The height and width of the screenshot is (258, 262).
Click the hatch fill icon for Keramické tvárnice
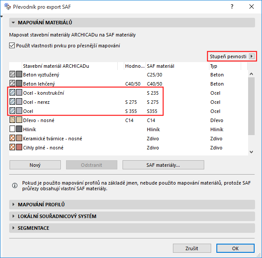12,138
